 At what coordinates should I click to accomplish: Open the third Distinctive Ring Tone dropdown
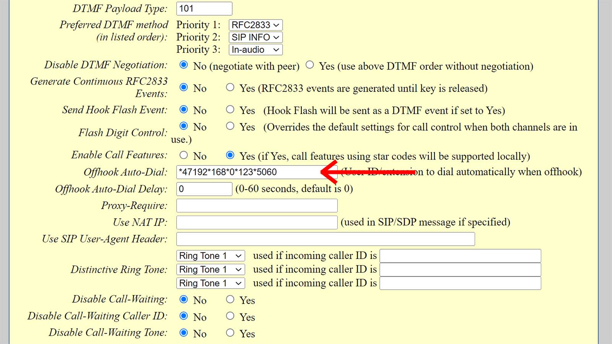click(210, 283)
